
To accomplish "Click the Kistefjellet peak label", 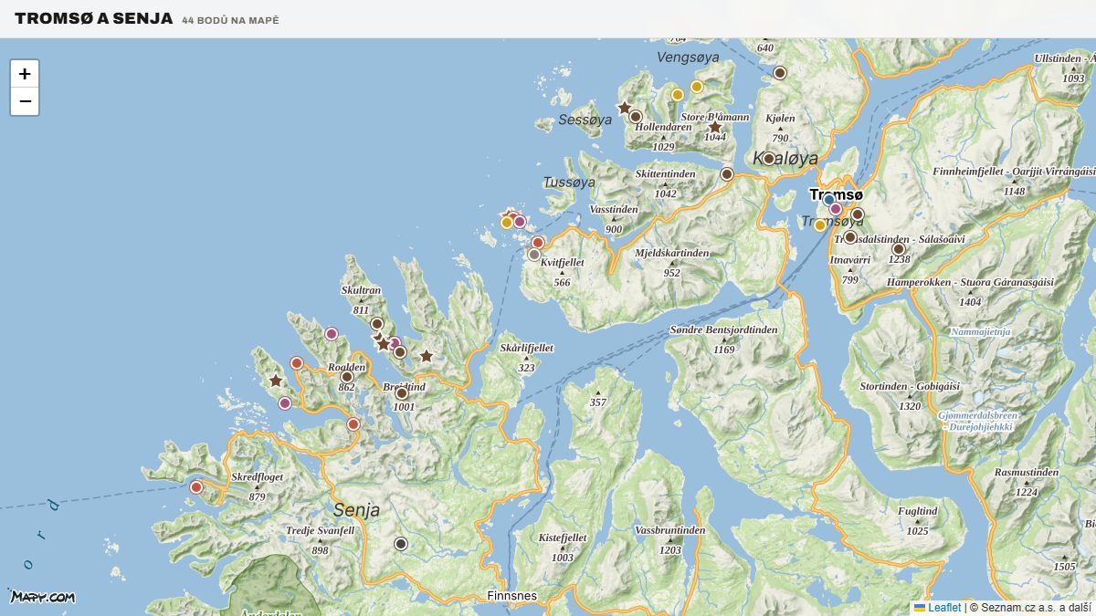I will point(563,538).
